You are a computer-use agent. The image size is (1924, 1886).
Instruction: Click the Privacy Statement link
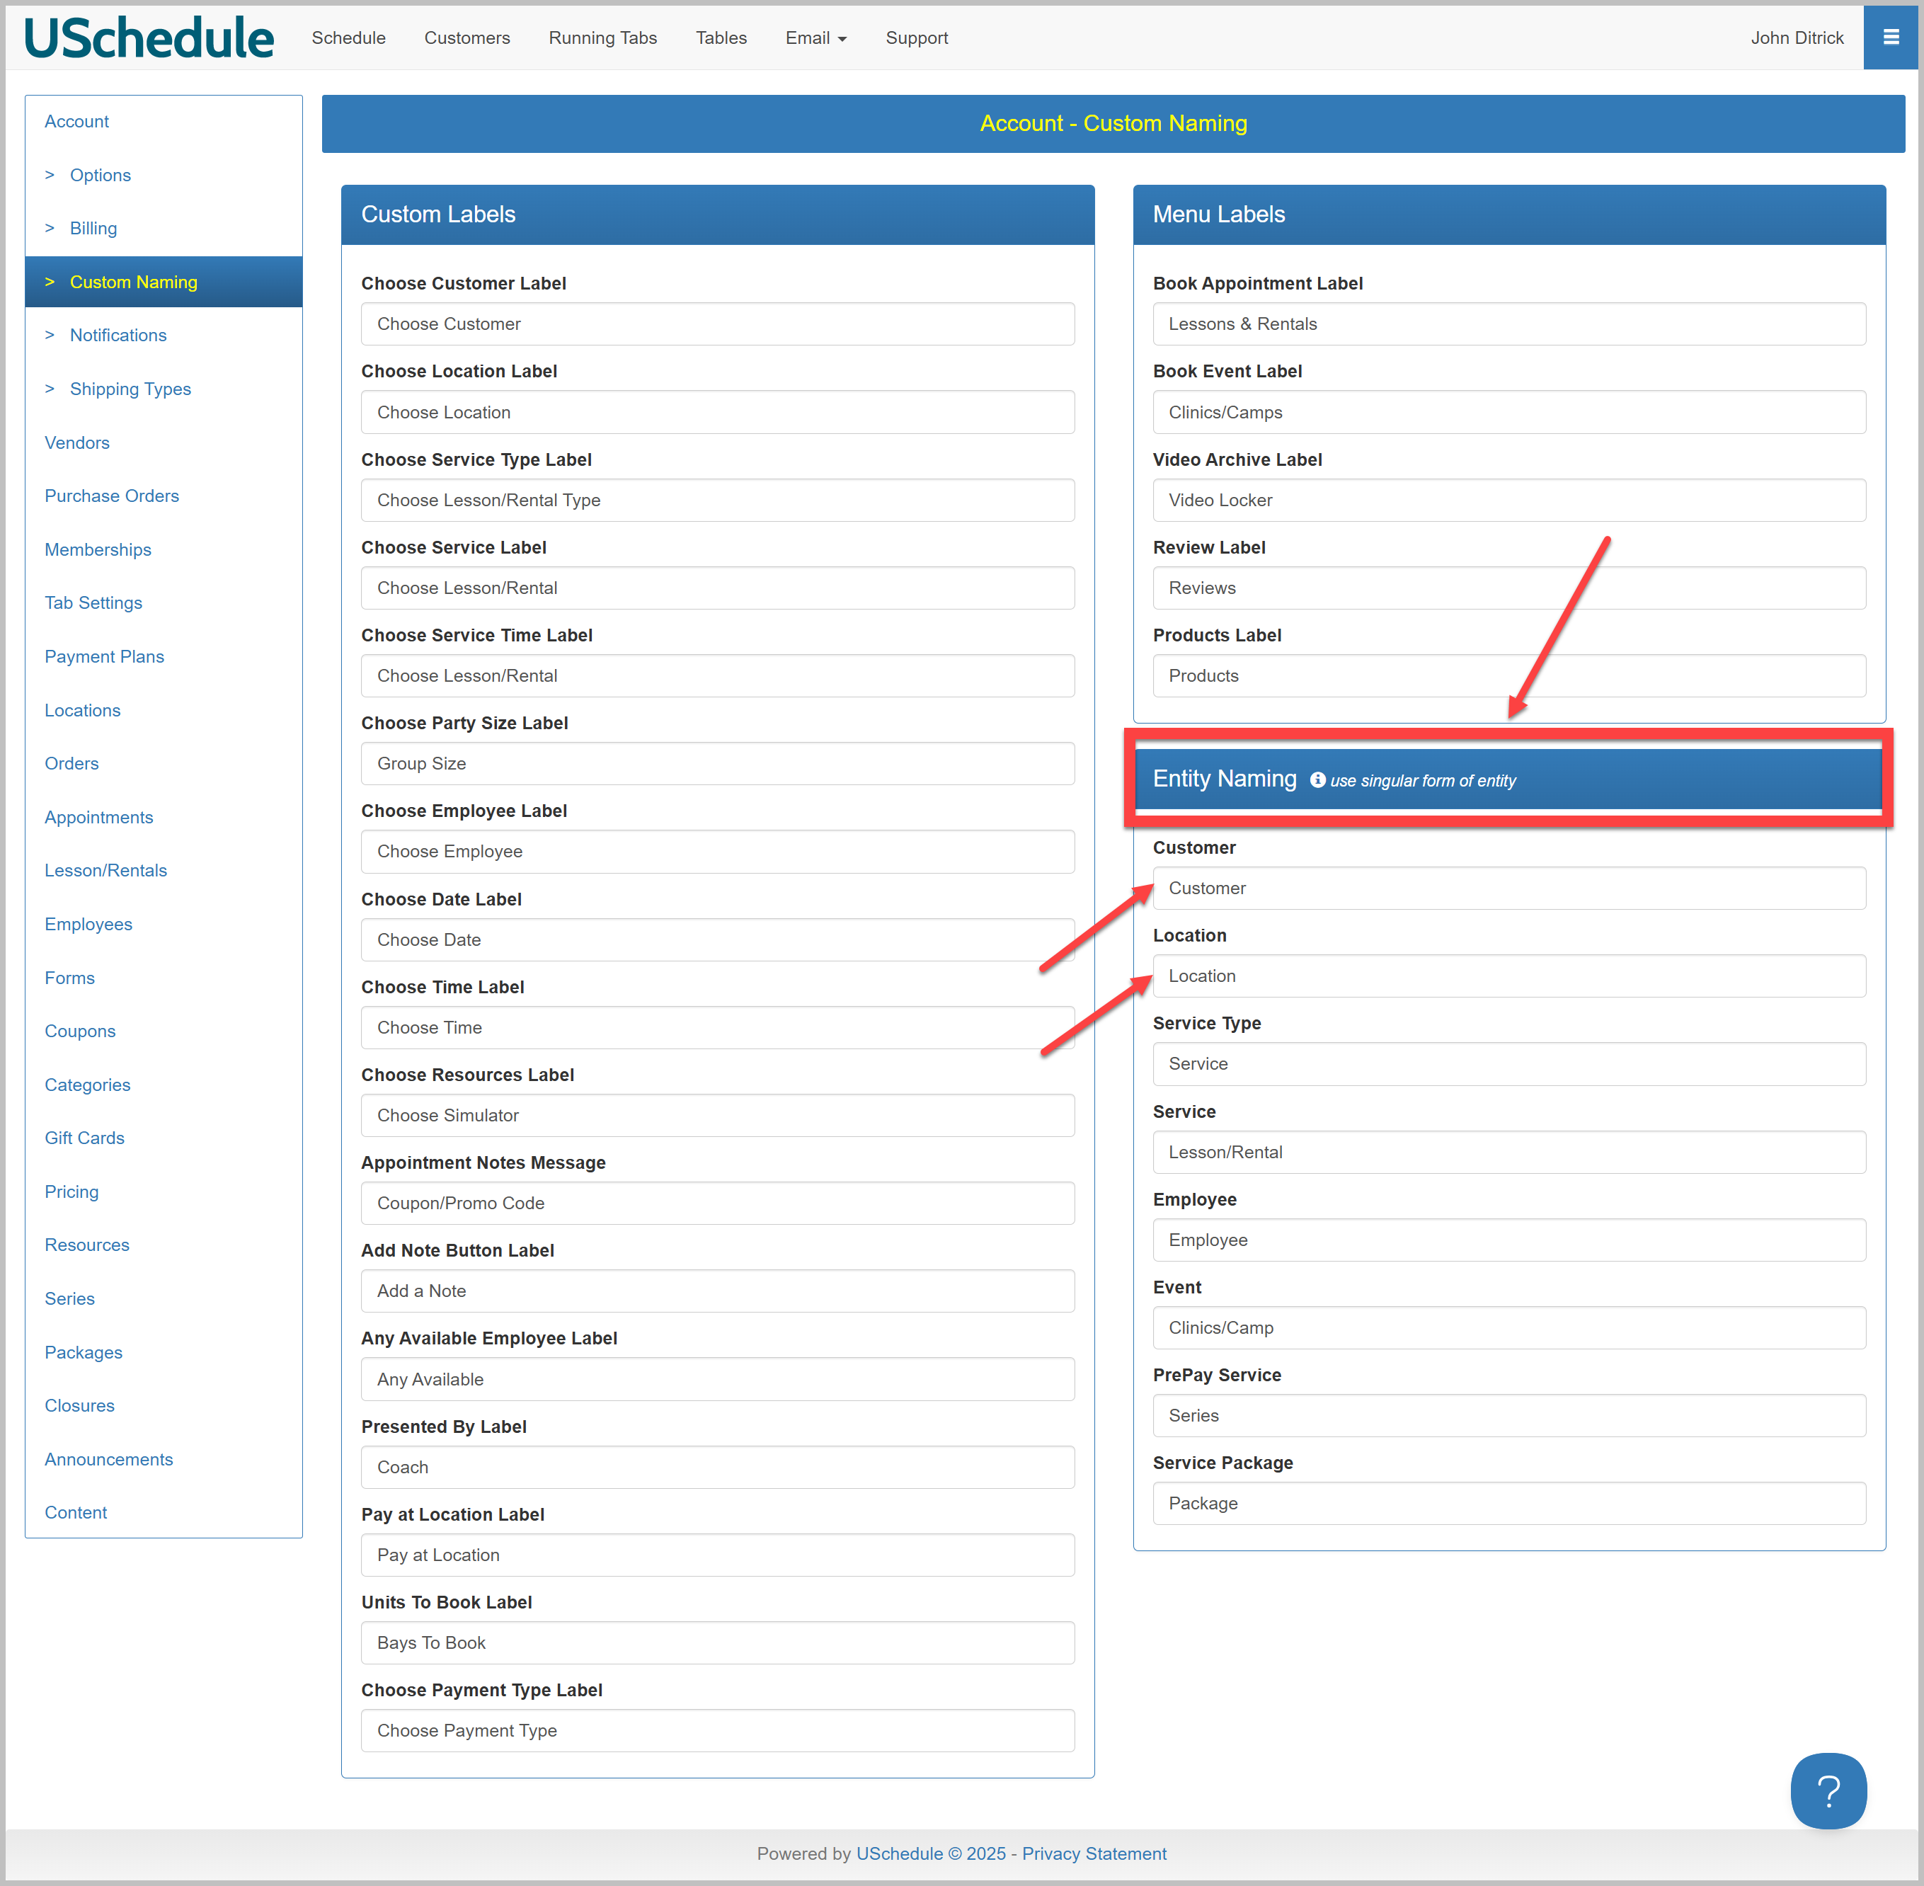(1093, 1853)
